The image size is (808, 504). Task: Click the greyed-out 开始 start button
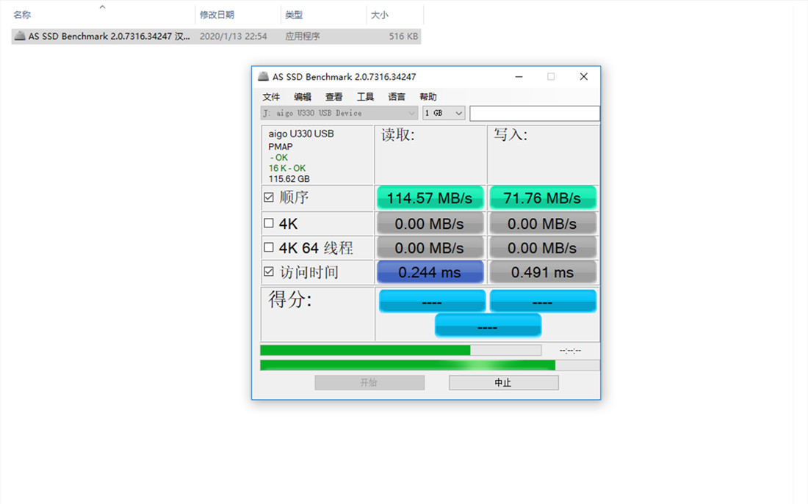pyautogui.click(x=369, y=382)
